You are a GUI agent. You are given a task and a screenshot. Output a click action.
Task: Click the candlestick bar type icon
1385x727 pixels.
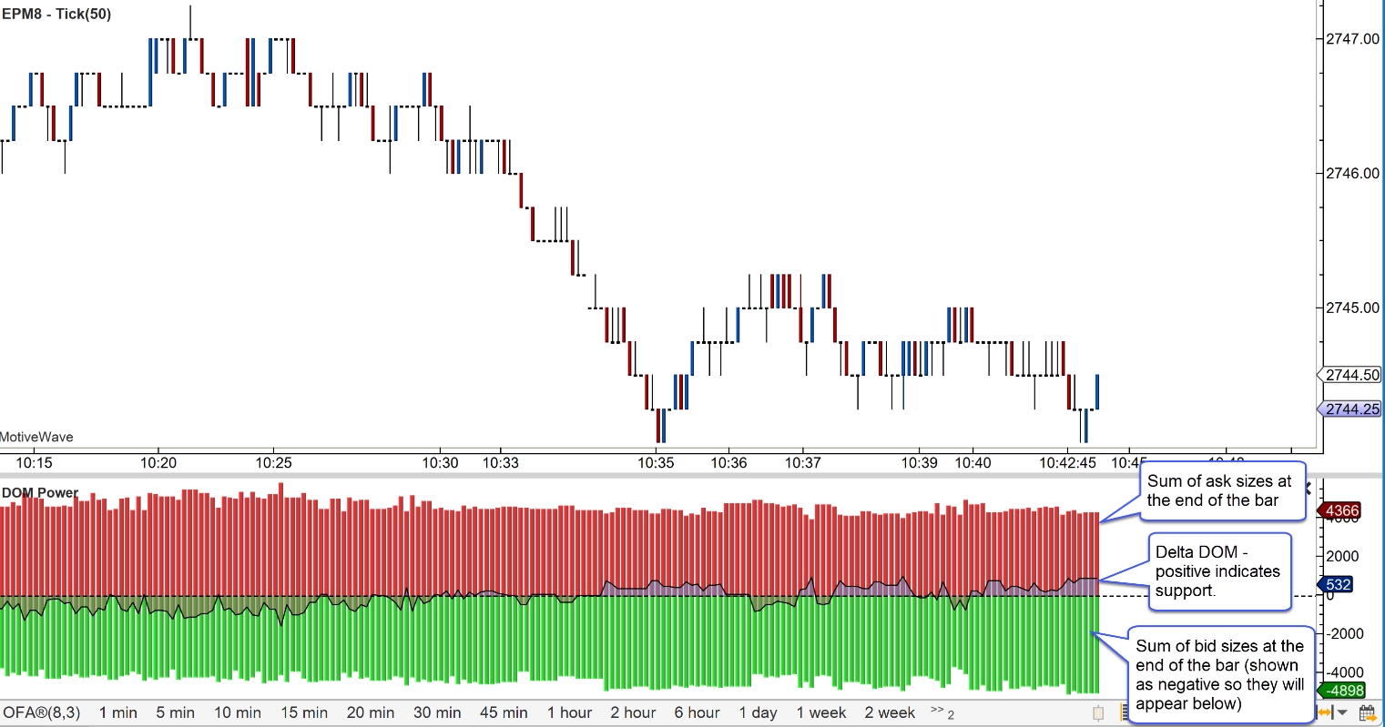pyautogui.click(x=1098, y=713)
